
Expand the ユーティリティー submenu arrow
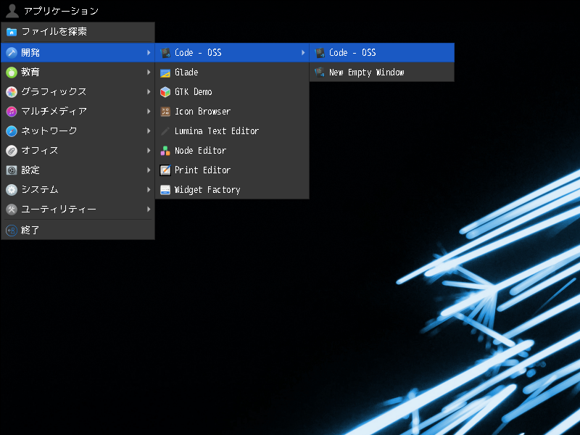[149, 210]
